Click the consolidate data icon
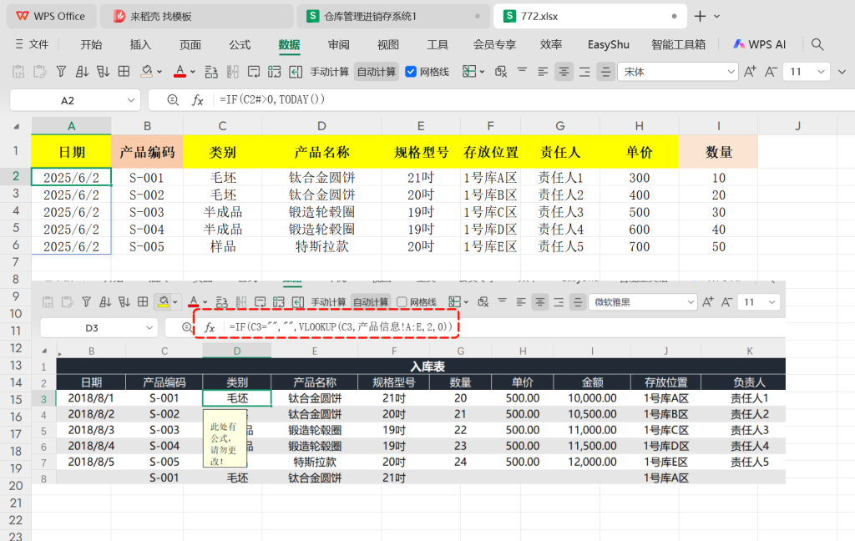 (x=274, y=72)
